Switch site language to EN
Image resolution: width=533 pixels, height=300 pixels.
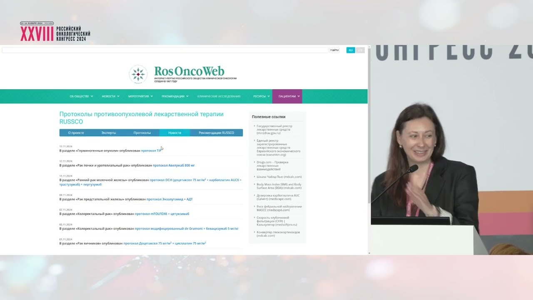(360, 50)
